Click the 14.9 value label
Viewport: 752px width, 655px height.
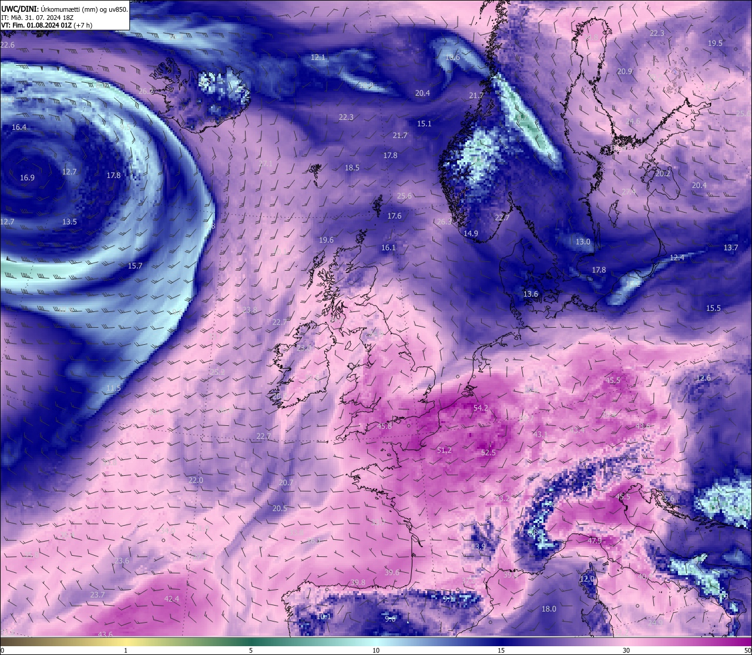coord(471,233)
